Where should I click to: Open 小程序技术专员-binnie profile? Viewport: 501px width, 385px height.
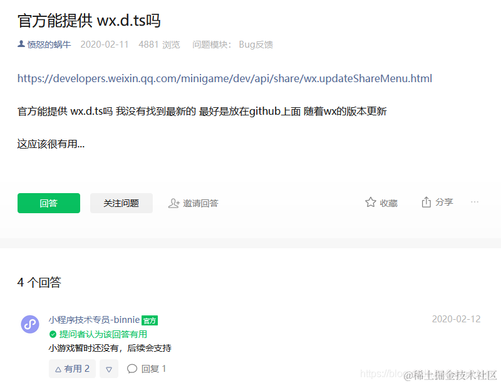95,320
